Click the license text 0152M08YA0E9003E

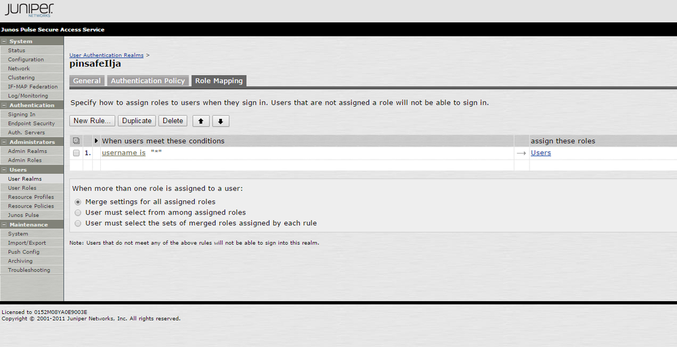pos(60,312)
